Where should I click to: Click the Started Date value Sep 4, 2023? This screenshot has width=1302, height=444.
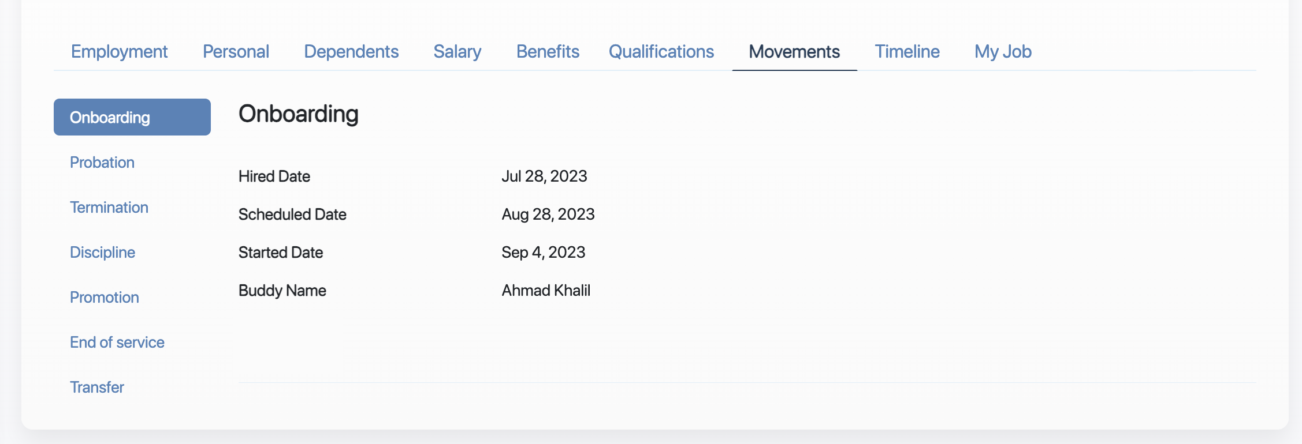pos(544,252)
